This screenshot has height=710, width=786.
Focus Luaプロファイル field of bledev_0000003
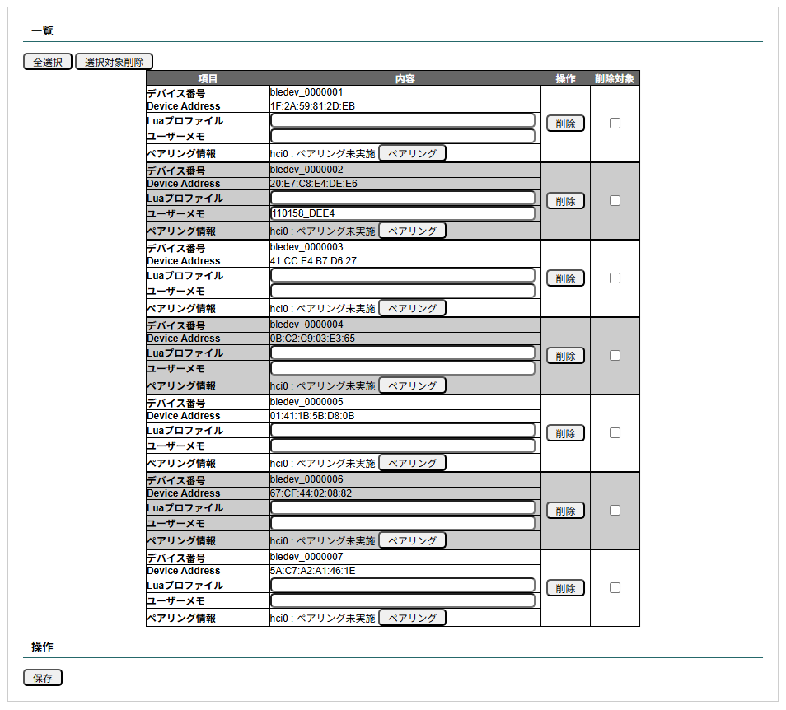pos(403,275)
